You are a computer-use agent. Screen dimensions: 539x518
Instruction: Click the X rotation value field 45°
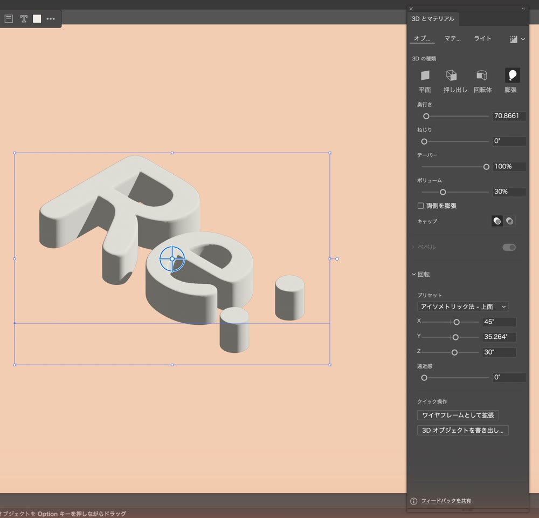coord(499,322)
